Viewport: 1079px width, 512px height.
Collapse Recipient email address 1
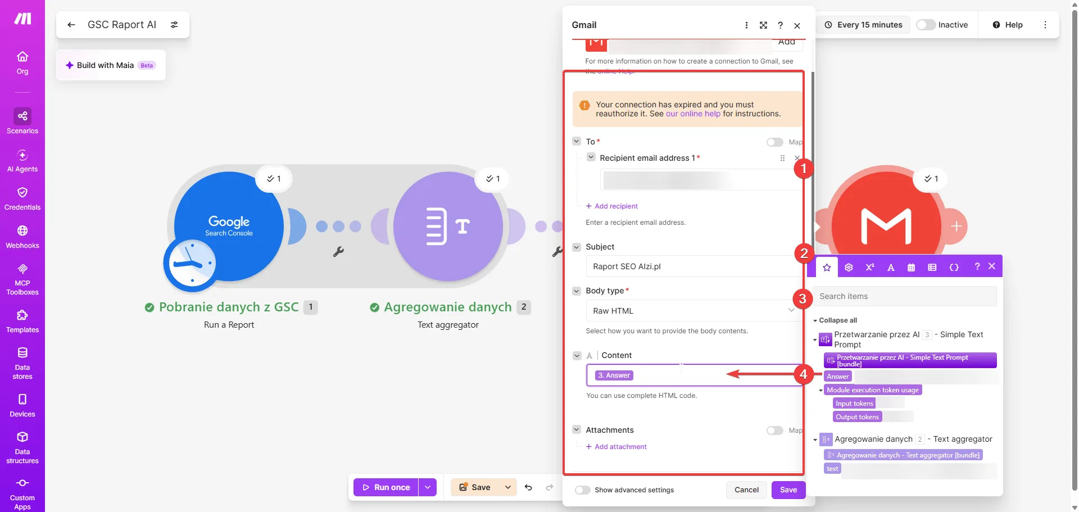click(x=591, y=157)
